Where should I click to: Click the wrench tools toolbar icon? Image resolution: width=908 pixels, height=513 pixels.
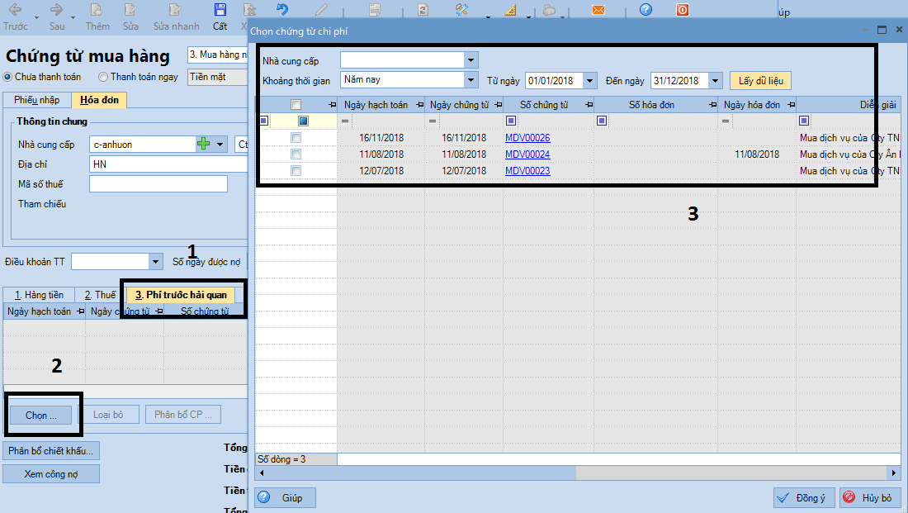click(x=461, y=10)
